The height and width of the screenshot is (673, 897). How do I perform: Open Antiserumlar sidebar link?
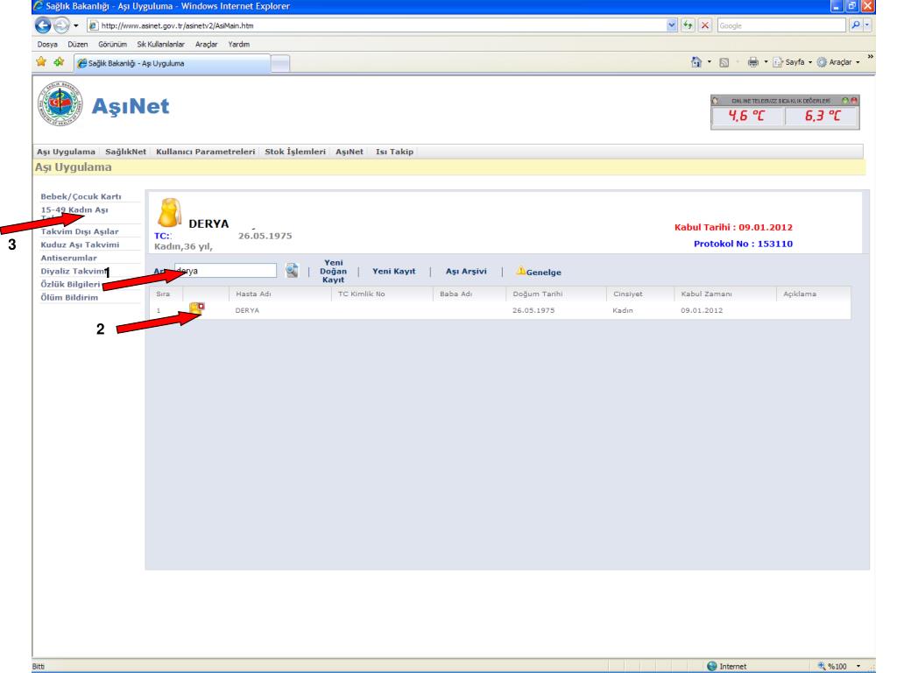coord(68,258)
